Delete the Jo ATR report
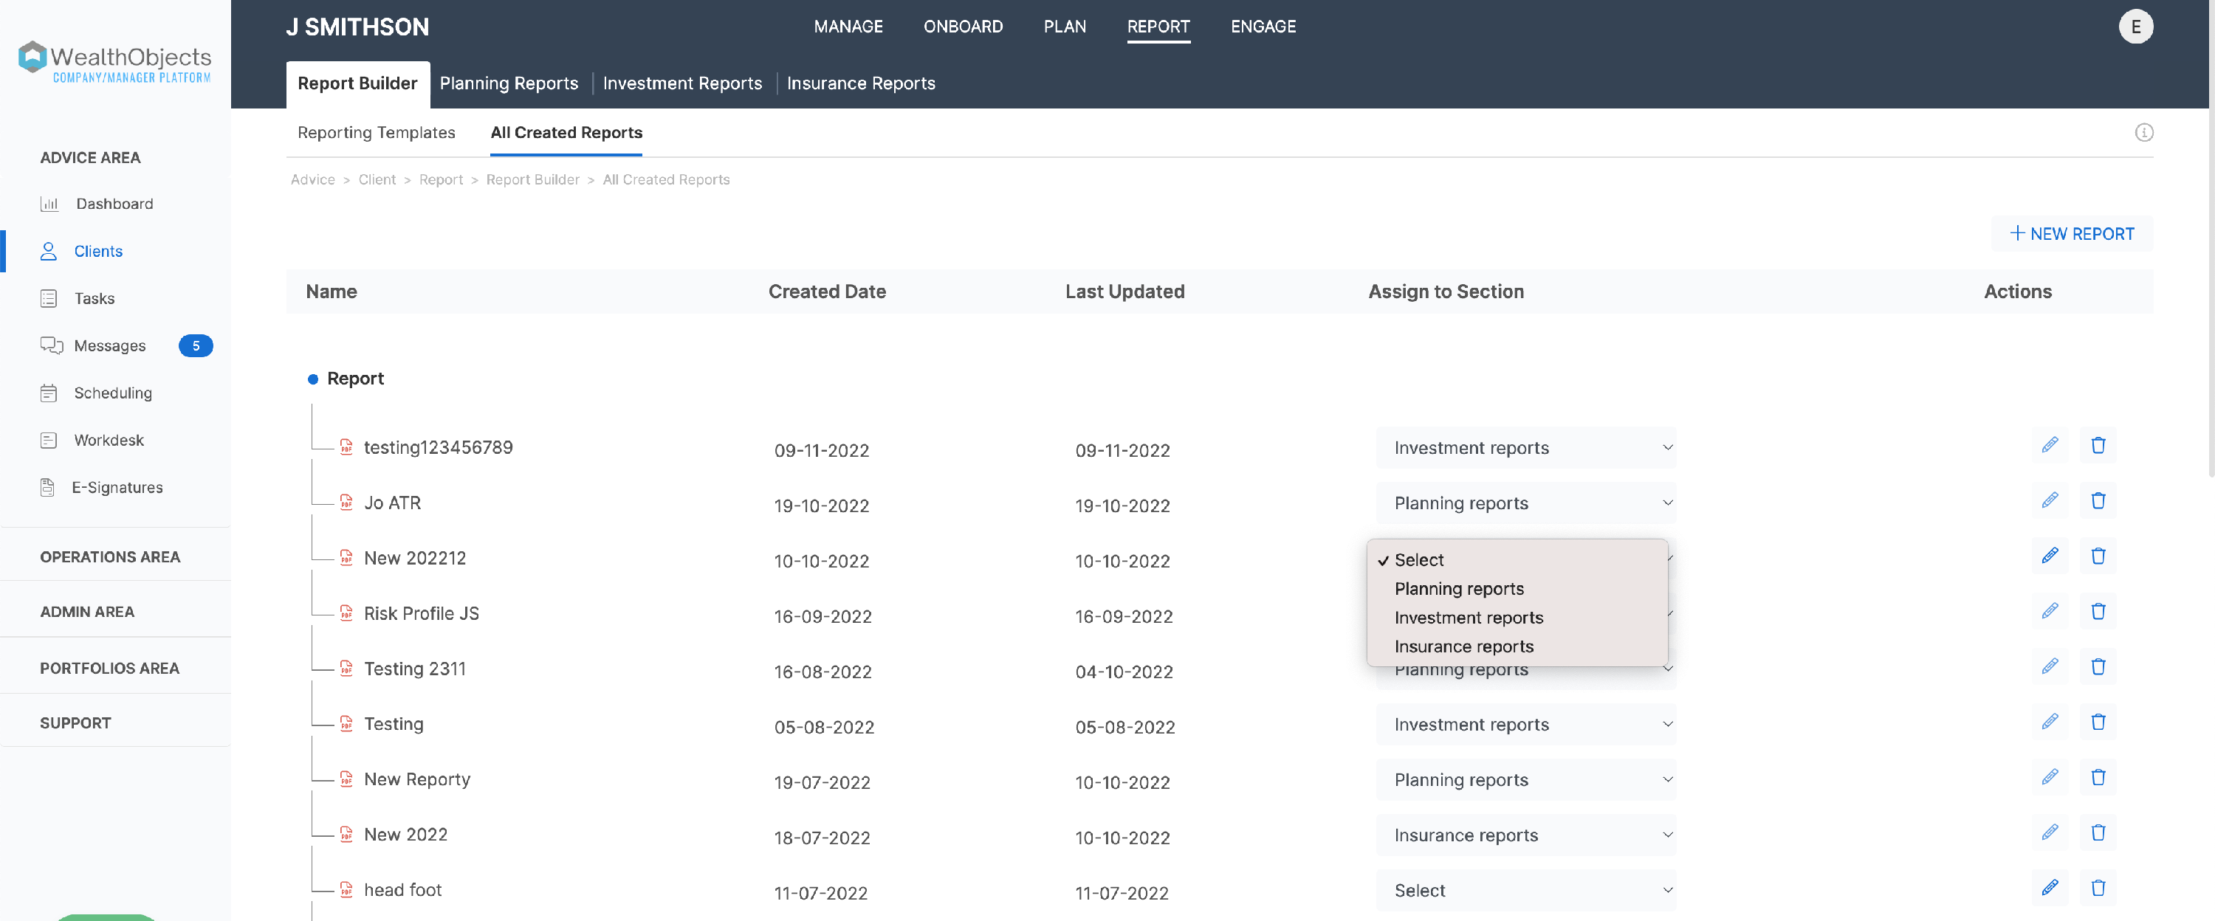The image size is (2215, 921). (2098, 500)
